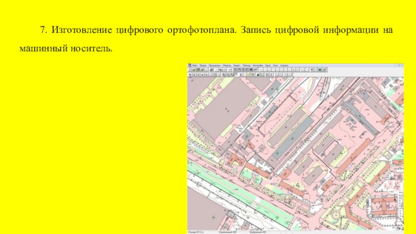416x234 pixels.
Task: Click the application icon in title bar
Action: 190,66
